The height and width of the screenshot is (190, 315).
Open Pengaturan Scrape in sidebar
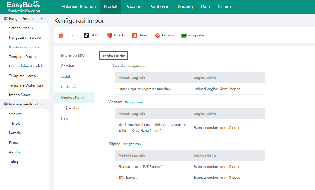tap(24, 38)
